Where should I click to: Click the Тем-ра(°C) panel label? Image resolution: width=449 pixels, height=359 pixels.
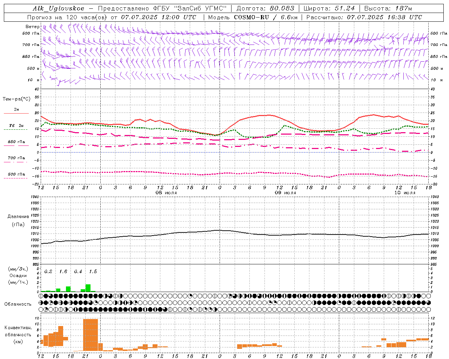click(16, 99)
